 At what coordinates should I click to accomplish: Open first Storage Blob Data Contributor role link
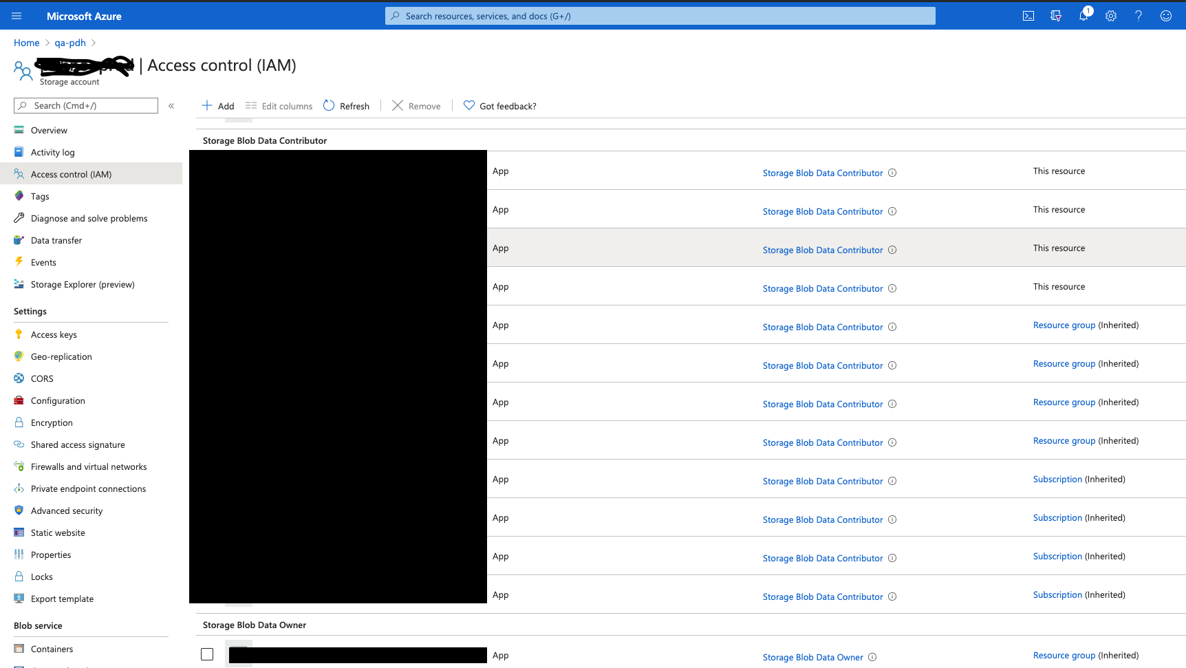822,173
